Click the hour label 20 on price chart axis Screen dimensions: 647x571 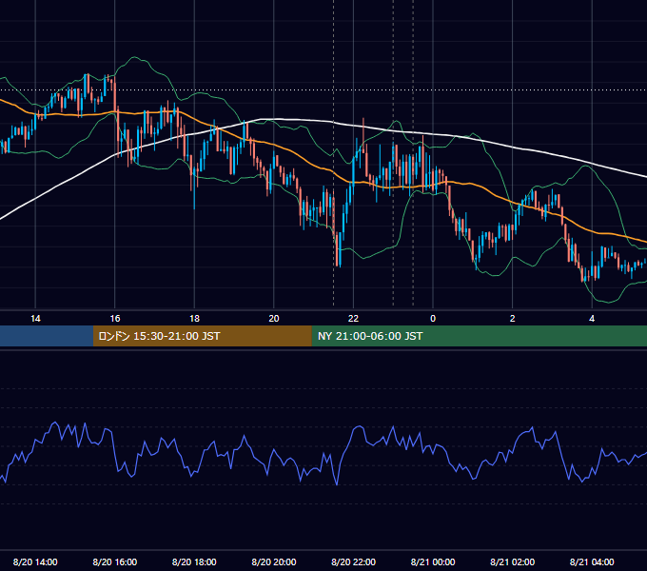click(274, 319)
